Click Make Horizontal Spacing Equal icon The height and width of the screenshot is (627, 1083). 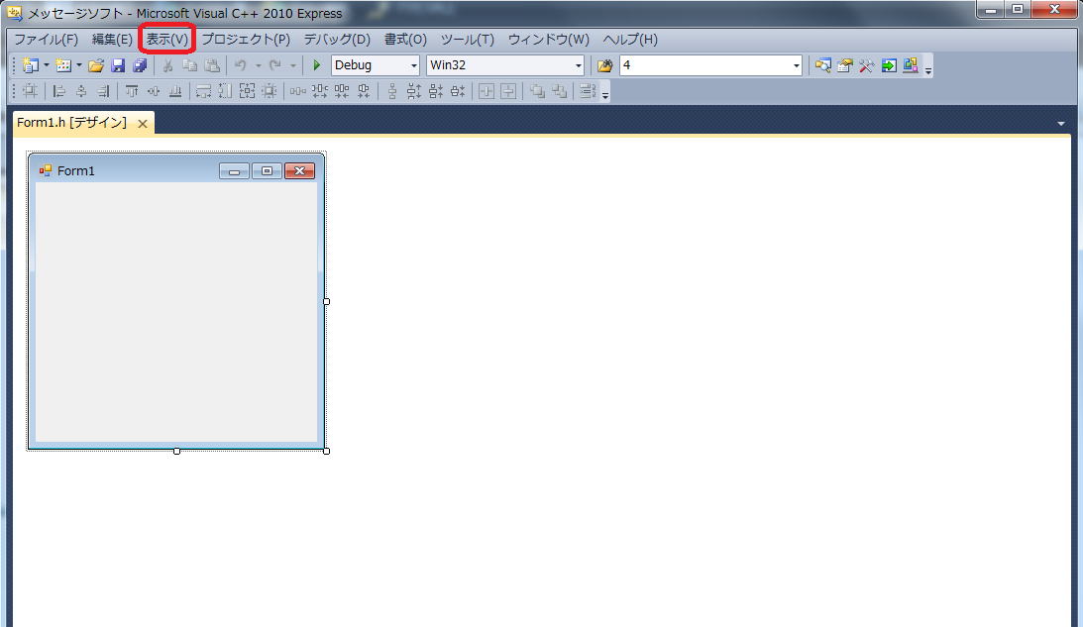click(297, 91)
